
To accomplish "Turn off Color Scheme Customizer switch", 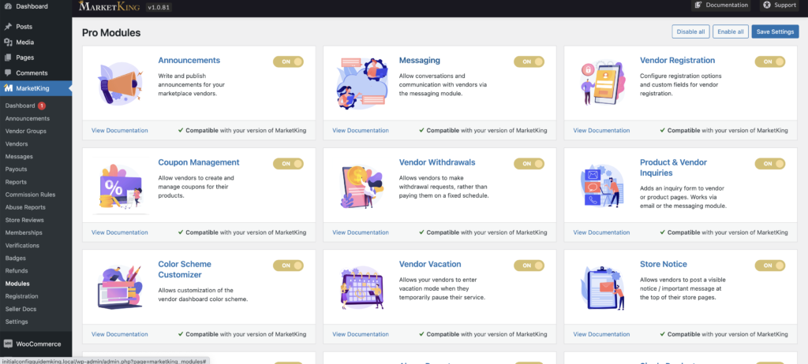I will (288, 266).
